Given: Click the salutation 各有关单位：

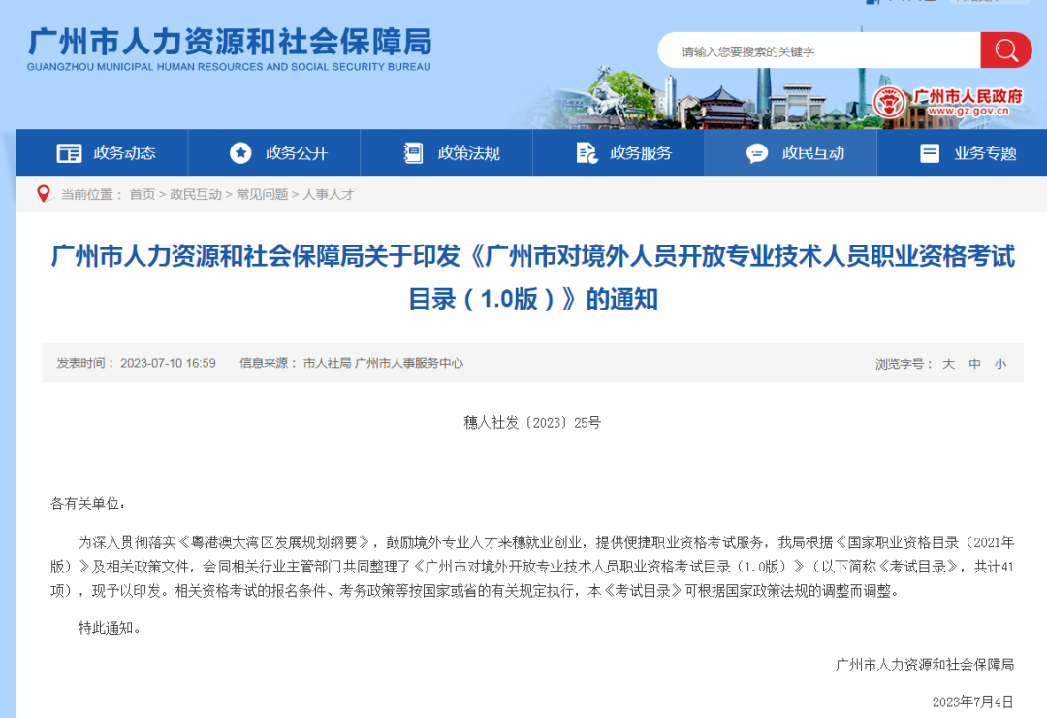Looking at the screenshot, I should (87, 504).
